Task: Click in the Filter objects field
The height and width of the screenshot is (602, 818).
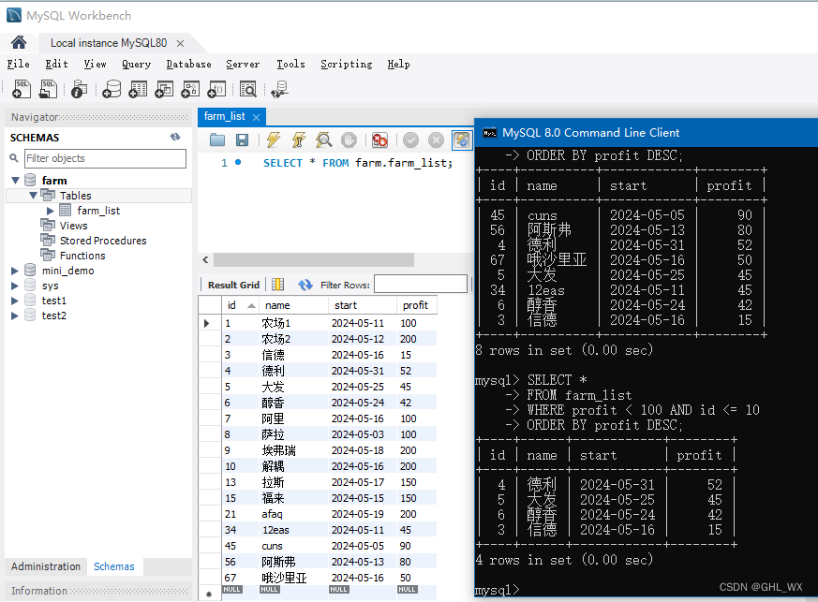Action: (x=105, y=158)
